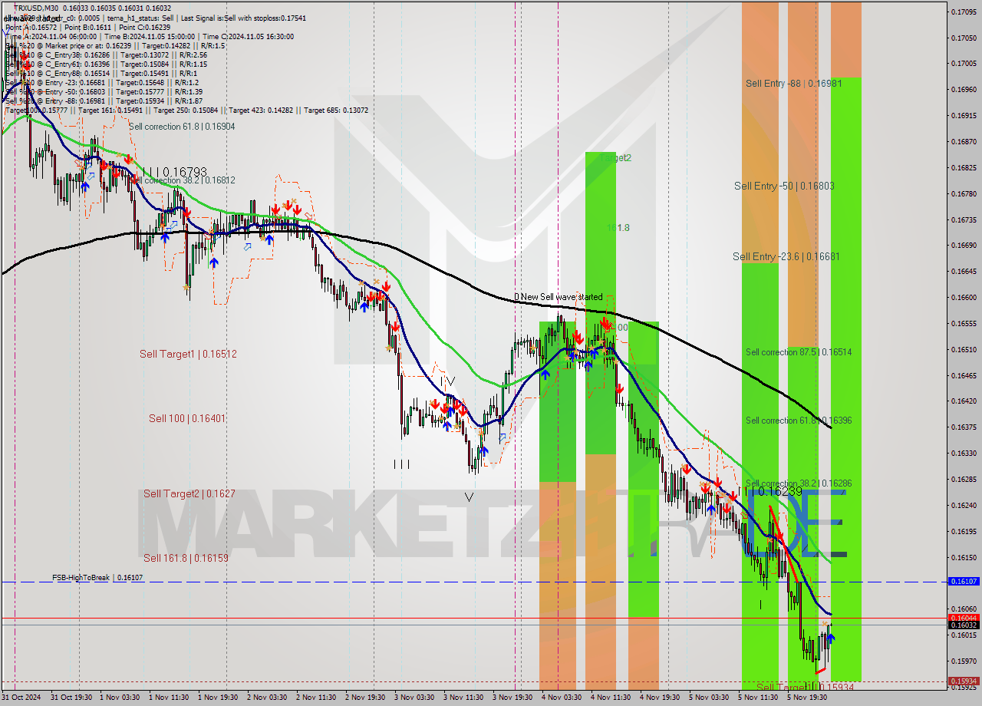Click the blue 0.16107 price tag

(x=963, y=582)
